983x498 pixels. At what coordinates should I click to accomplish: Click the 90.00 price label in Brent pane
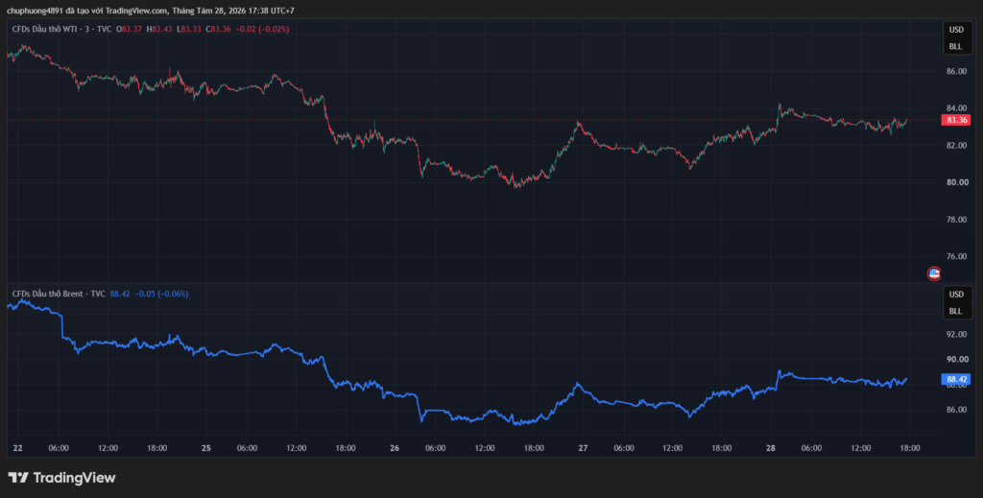point(956,360)
